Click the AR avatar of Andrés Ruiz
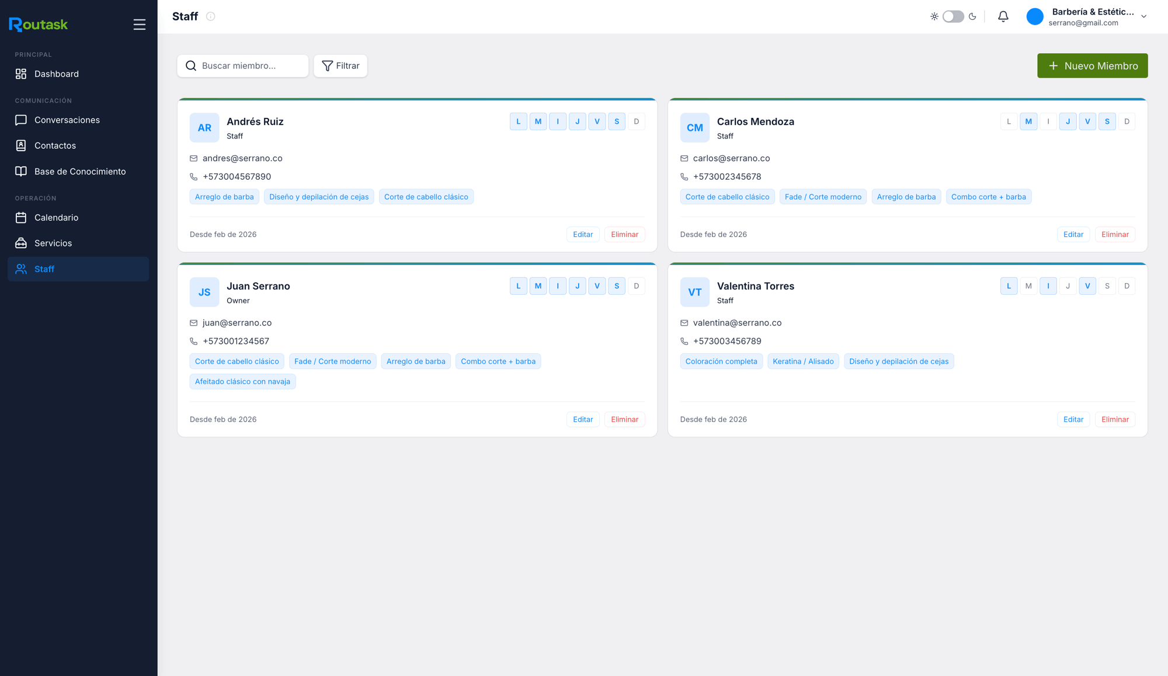Image resolution: width=1168 pixels, height=676 pixels. pos(204,128)
